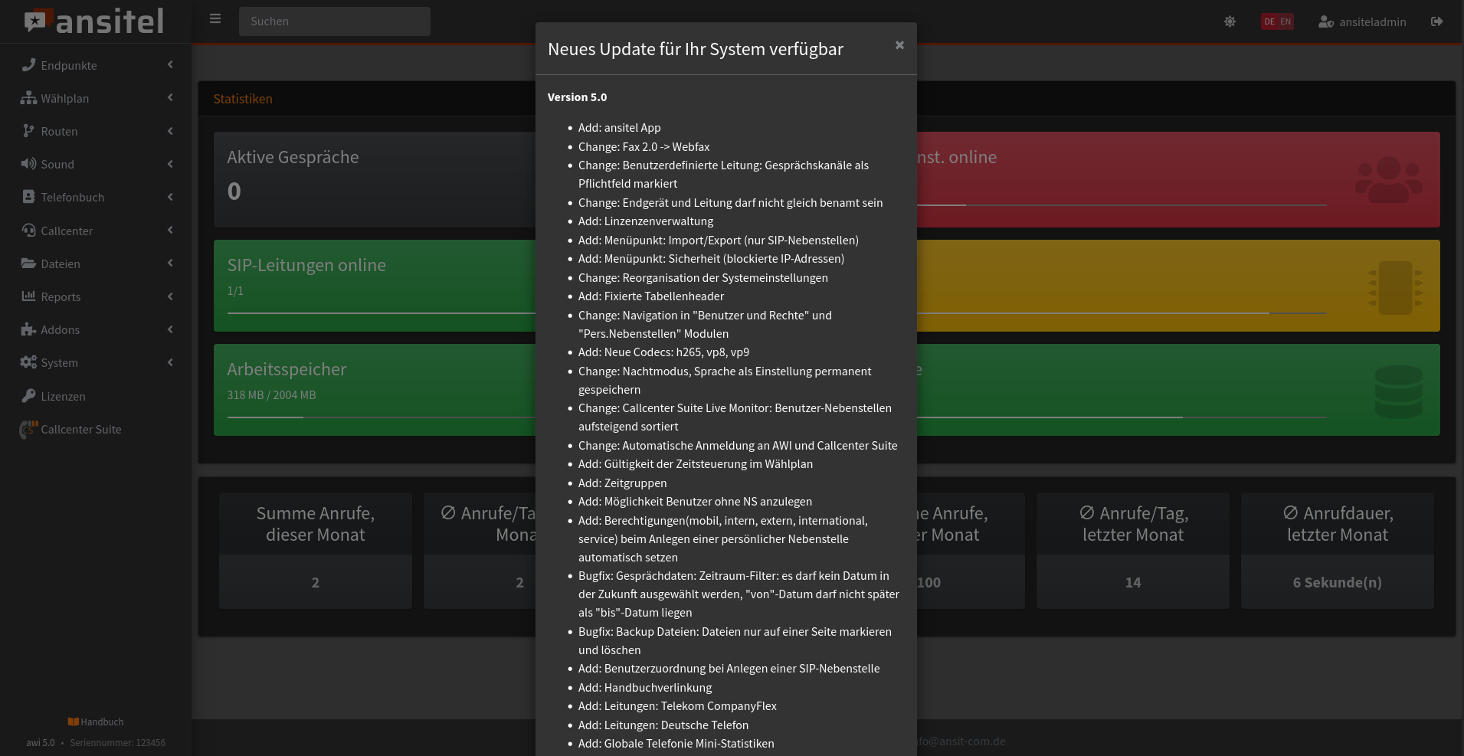This screenshot has width=1464, height=756.
Task: Click the Callcenter headset icon
Action: (28, 231)
